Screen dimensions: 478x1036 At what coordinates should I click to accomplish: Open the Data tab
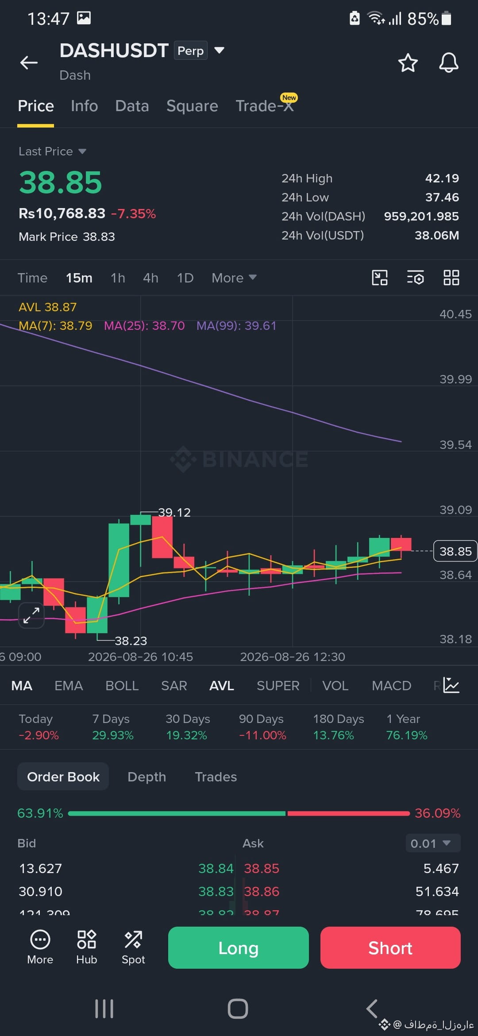coord(132,106)
